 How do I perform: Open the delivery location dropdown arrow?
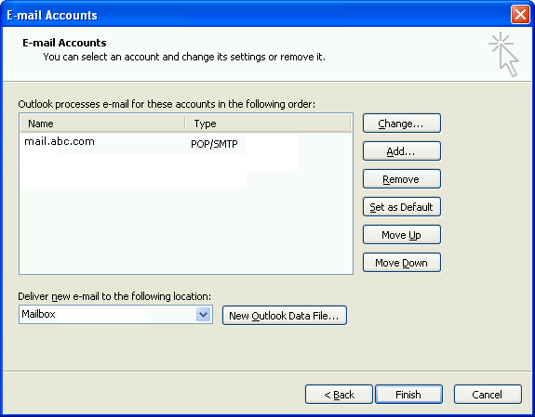(204, 315)
